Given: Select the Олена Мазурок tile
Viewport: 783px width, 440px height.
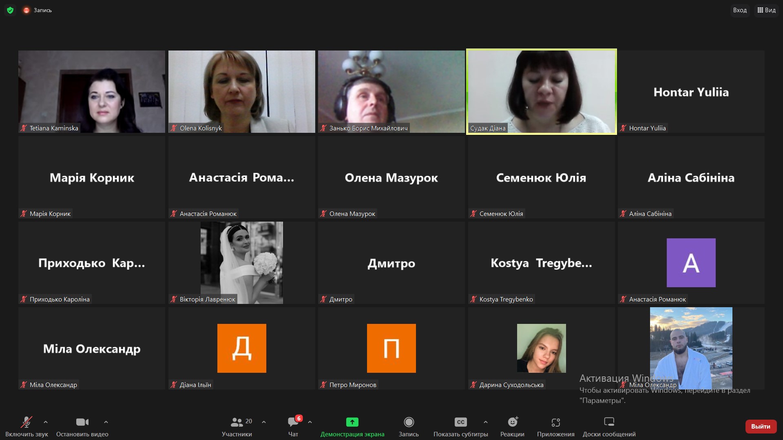Looking at the screenshot, I should pyautogui.click(x=391, y=177).
